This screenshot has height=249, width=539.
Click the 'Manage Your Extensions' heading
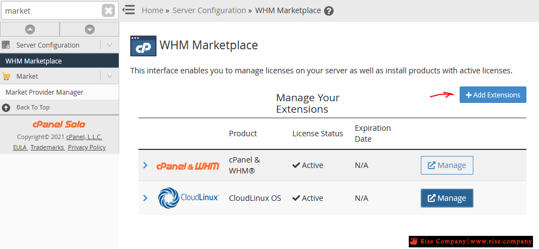pos(308,103)
